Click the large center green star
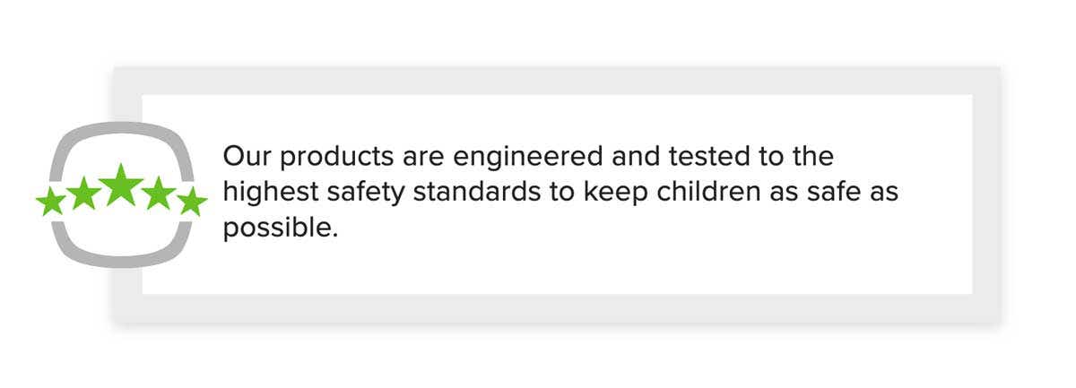This screenshot has height=388, width=1076. (x=121, y=185)
